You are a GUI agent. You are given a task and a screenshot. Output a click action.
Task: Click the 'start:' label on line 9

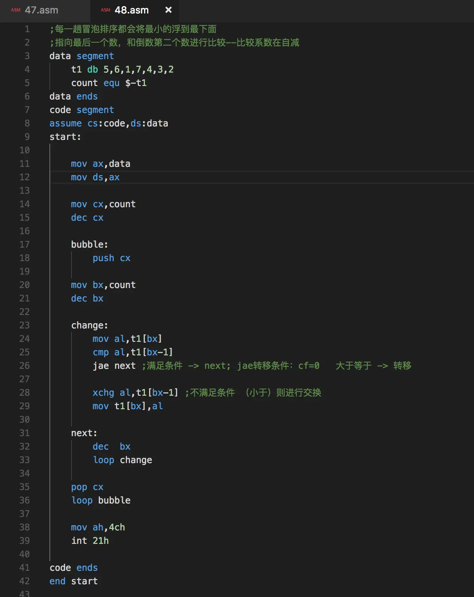65,137
